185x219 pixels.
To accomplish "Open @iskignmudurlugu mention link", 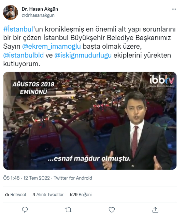I will pyautogui.click(x=83, y=55).
